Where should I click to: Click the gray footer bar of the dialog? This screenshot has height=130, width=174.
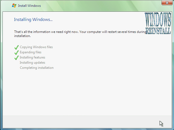point(82,121)
